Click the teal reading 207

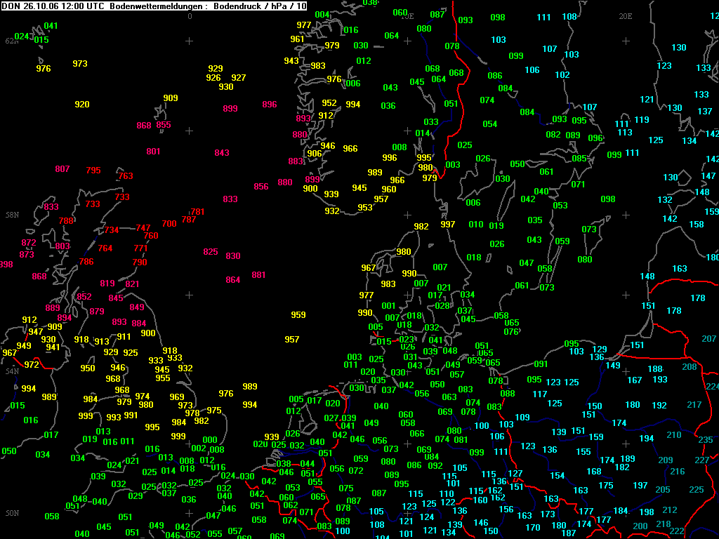[709, 339]
